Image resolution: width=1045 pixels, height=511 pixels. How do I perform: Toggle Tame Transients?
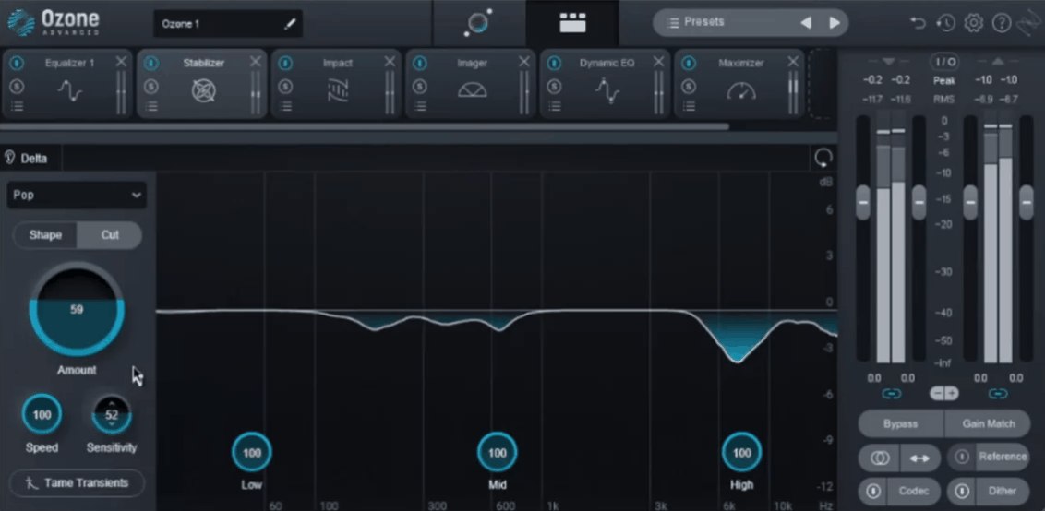(x=78, y=483)
